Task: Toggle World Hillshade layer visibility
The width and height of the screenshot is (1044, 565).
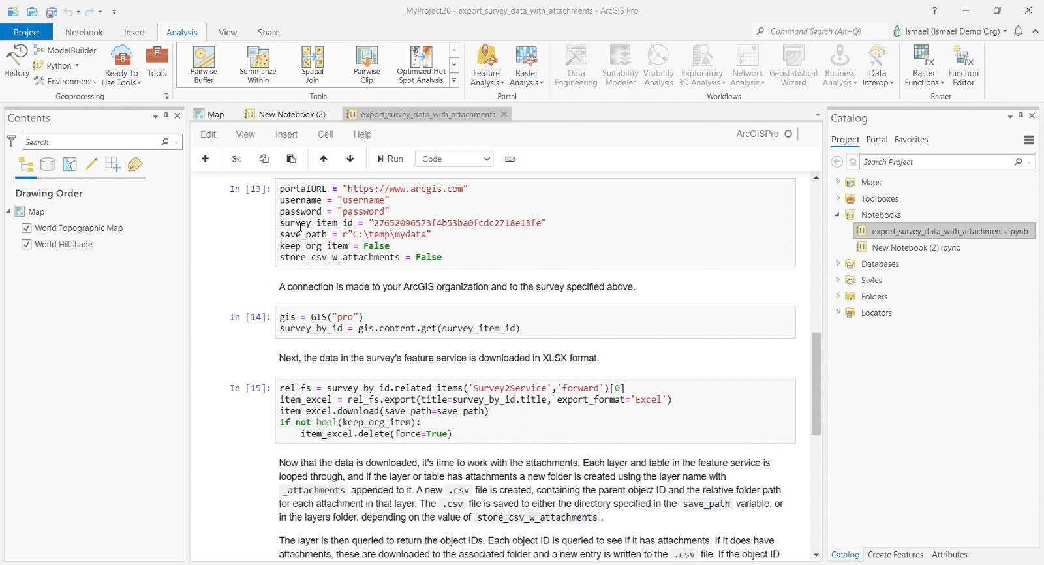Action: [x=27, y=245]
